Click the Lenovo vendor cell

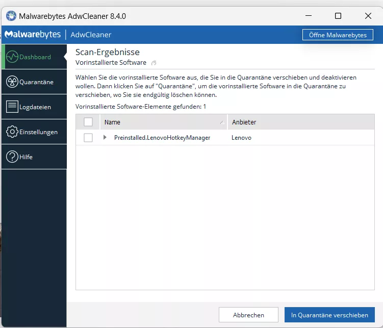pos(241,138)
